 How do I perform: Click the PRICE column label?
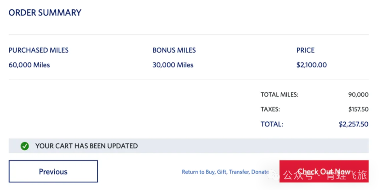coord(305,50)
